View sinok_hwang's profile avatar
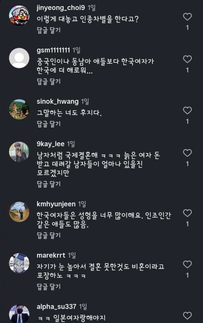203x323 pixels. (19, 109)
